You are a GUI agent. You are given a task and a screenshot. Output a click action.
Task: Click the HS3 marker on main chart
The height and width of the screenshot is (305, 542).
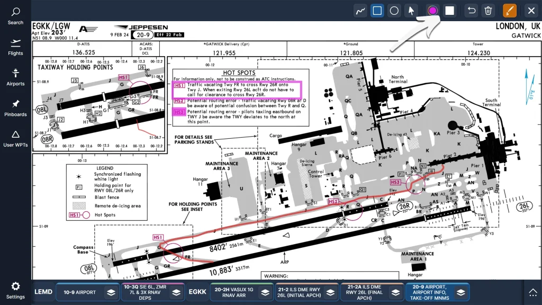click(395, 182)
